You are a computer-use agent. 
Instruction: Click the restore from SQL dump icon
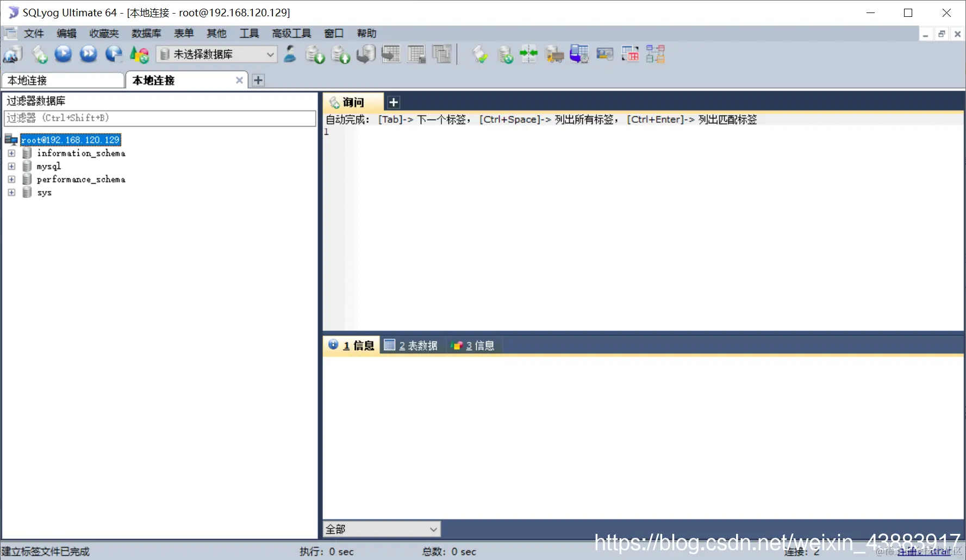366,54
